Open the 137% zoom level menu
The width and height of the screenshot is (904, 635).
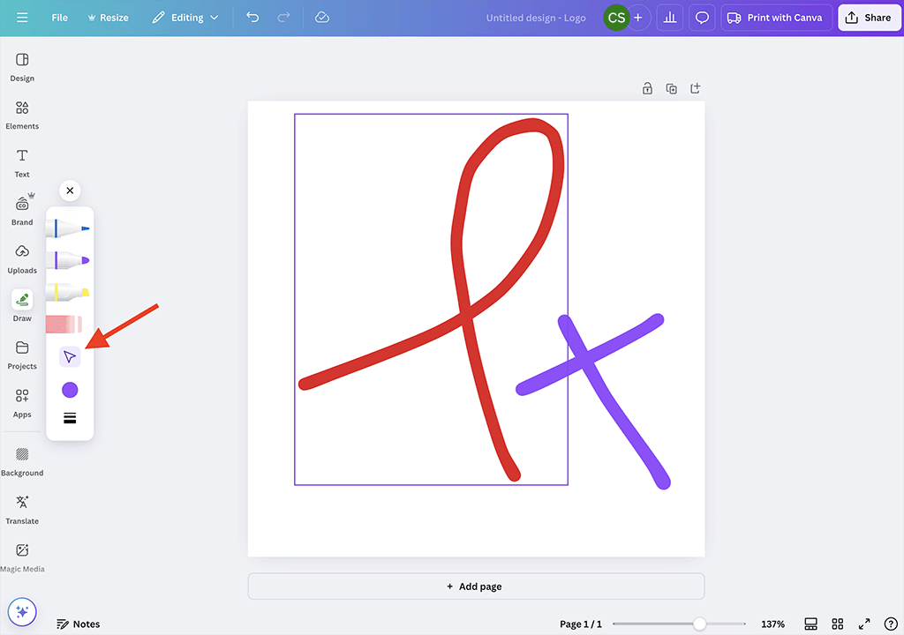pyautogui.click(x=772, y=624)
